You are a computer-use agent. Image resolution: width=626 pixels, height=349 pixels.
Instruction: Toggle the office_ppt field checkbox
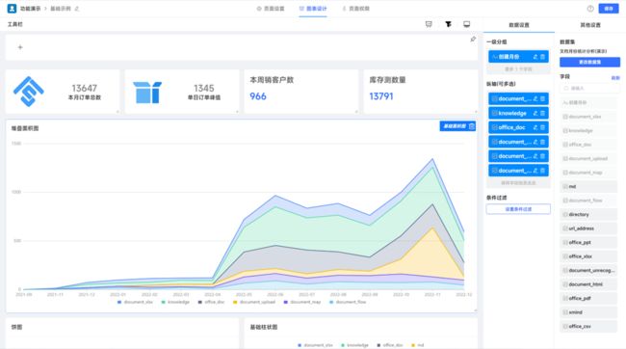pyautogui.click(x=565, y=242)
